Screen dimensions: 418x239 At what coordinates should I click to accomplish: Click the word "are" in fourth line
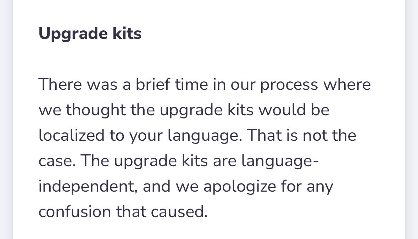[224, 161]
